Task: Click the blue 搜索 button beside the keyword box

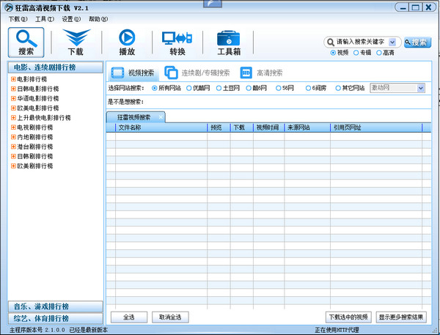Action: (417, 43)
